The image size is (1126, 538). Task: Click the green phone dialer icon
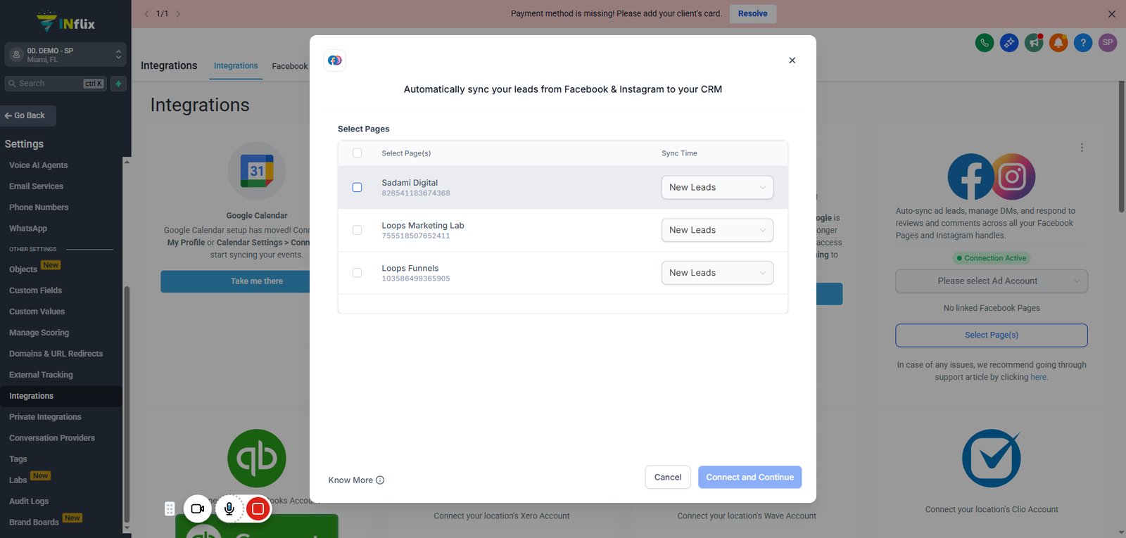coord(985,43)
